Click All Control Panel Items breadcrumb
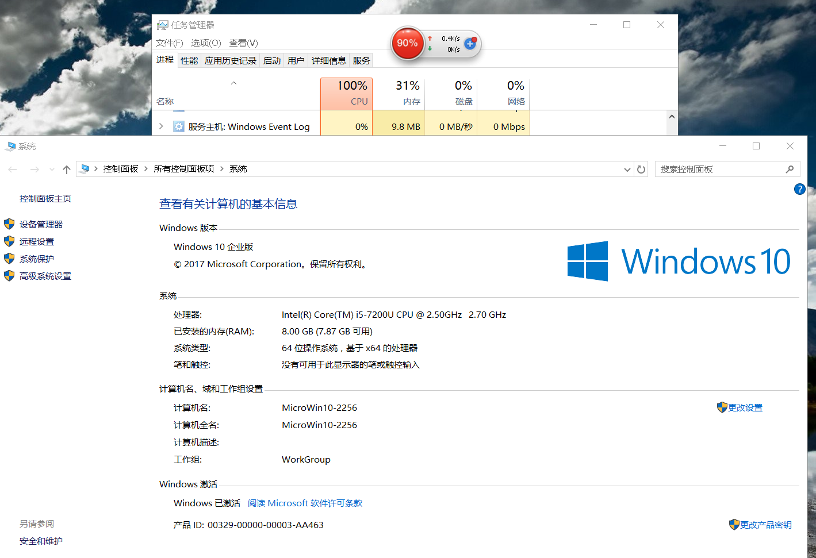This screenshot has height=558, width=816. [184, 169]
